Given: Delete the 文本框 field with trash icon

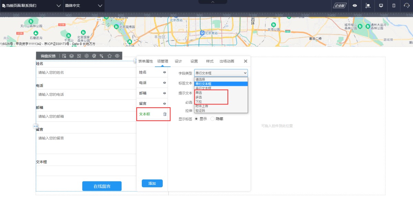Looking at the screenshot, I should point(165,114).
